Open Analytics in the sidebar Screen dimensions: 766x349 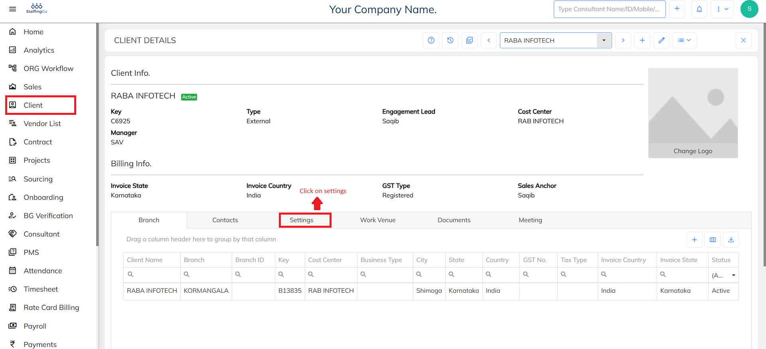click(x=39, y=50)
